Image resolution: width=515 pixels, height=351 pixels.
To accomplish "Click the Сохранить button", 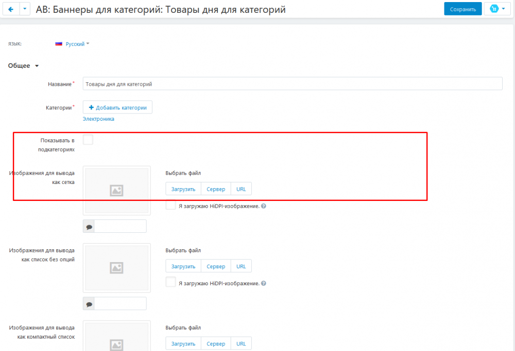I will point(462,9).
